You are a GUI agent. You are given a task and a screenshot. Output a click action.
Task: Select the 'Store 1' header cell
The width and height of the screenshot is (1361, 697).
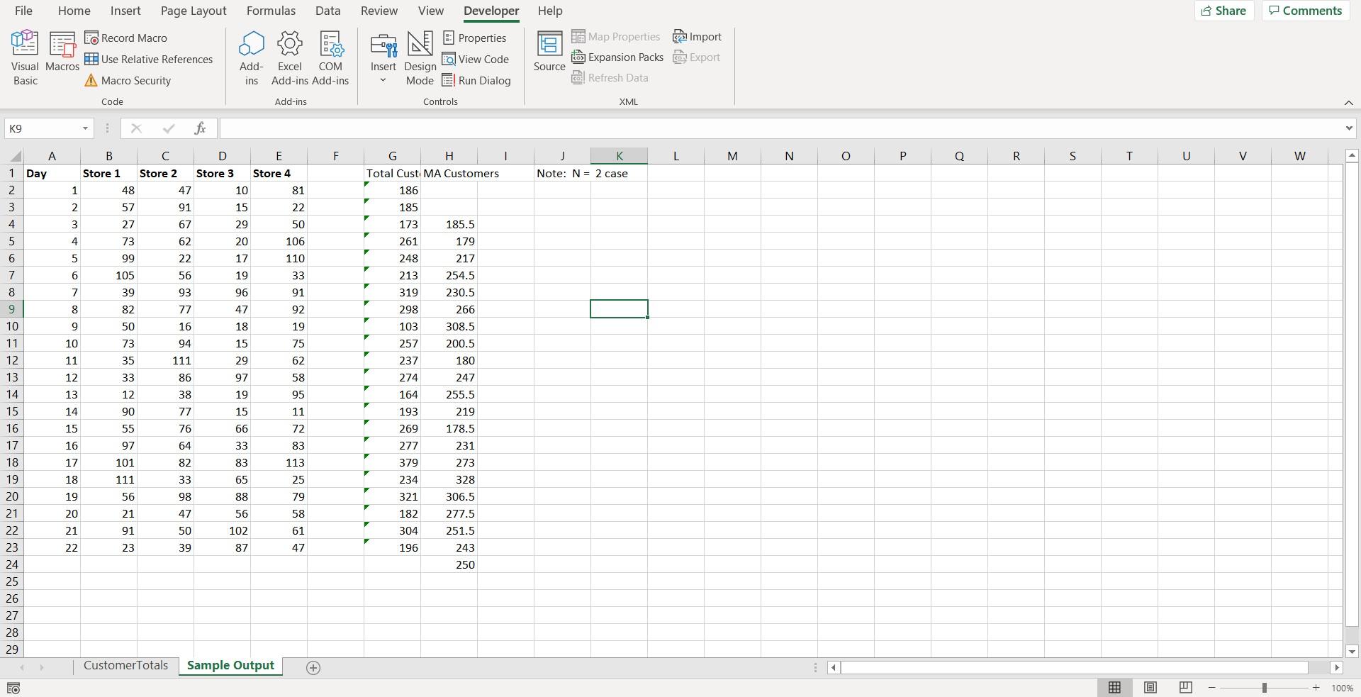point(108,173)
